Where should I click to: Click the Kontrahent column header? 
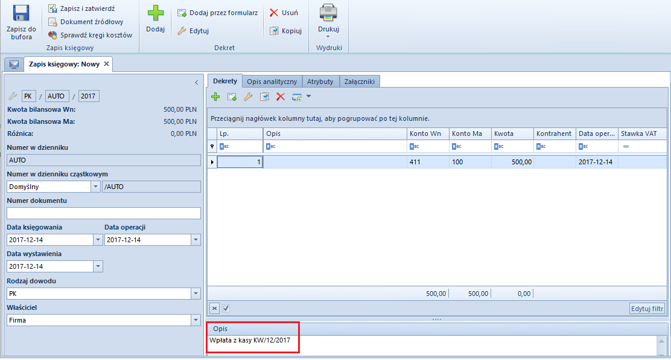point(555,133)
